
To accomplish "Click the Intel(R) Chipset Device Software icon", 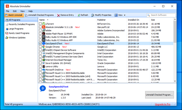I will (x=44, y=50).
